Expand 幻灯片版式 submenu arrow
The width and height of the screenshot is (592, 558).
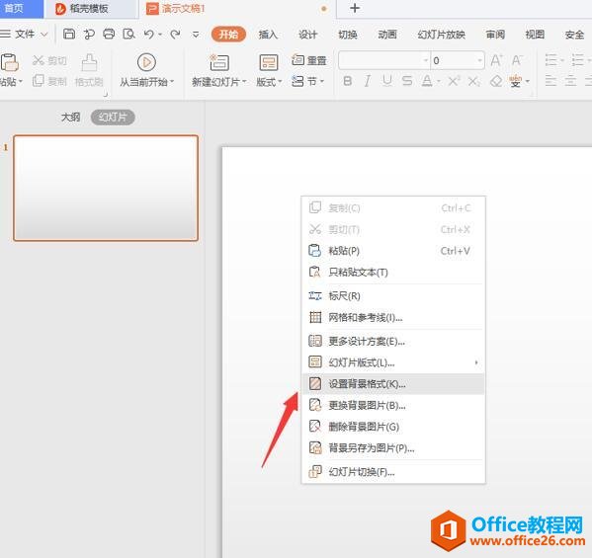[x=476, y=362]
